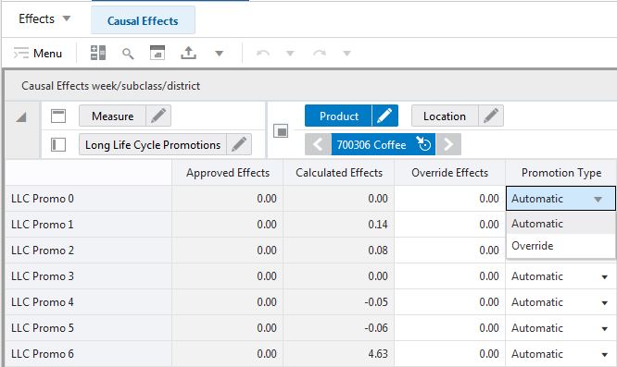Edit the Location dimension pencil icon
Viewport: 617px width, 367px height.
[x=491, y=116]
